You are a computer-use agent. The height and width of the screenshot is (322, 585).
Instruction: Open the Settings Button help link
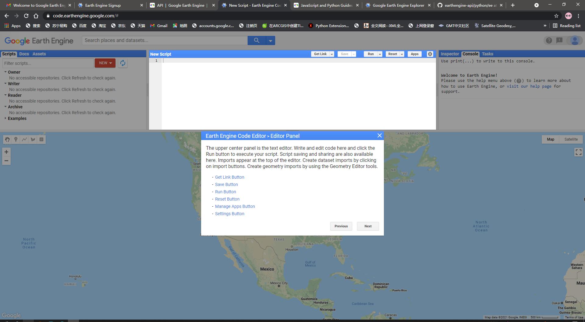pyautogui.click(x=230, y=214)
